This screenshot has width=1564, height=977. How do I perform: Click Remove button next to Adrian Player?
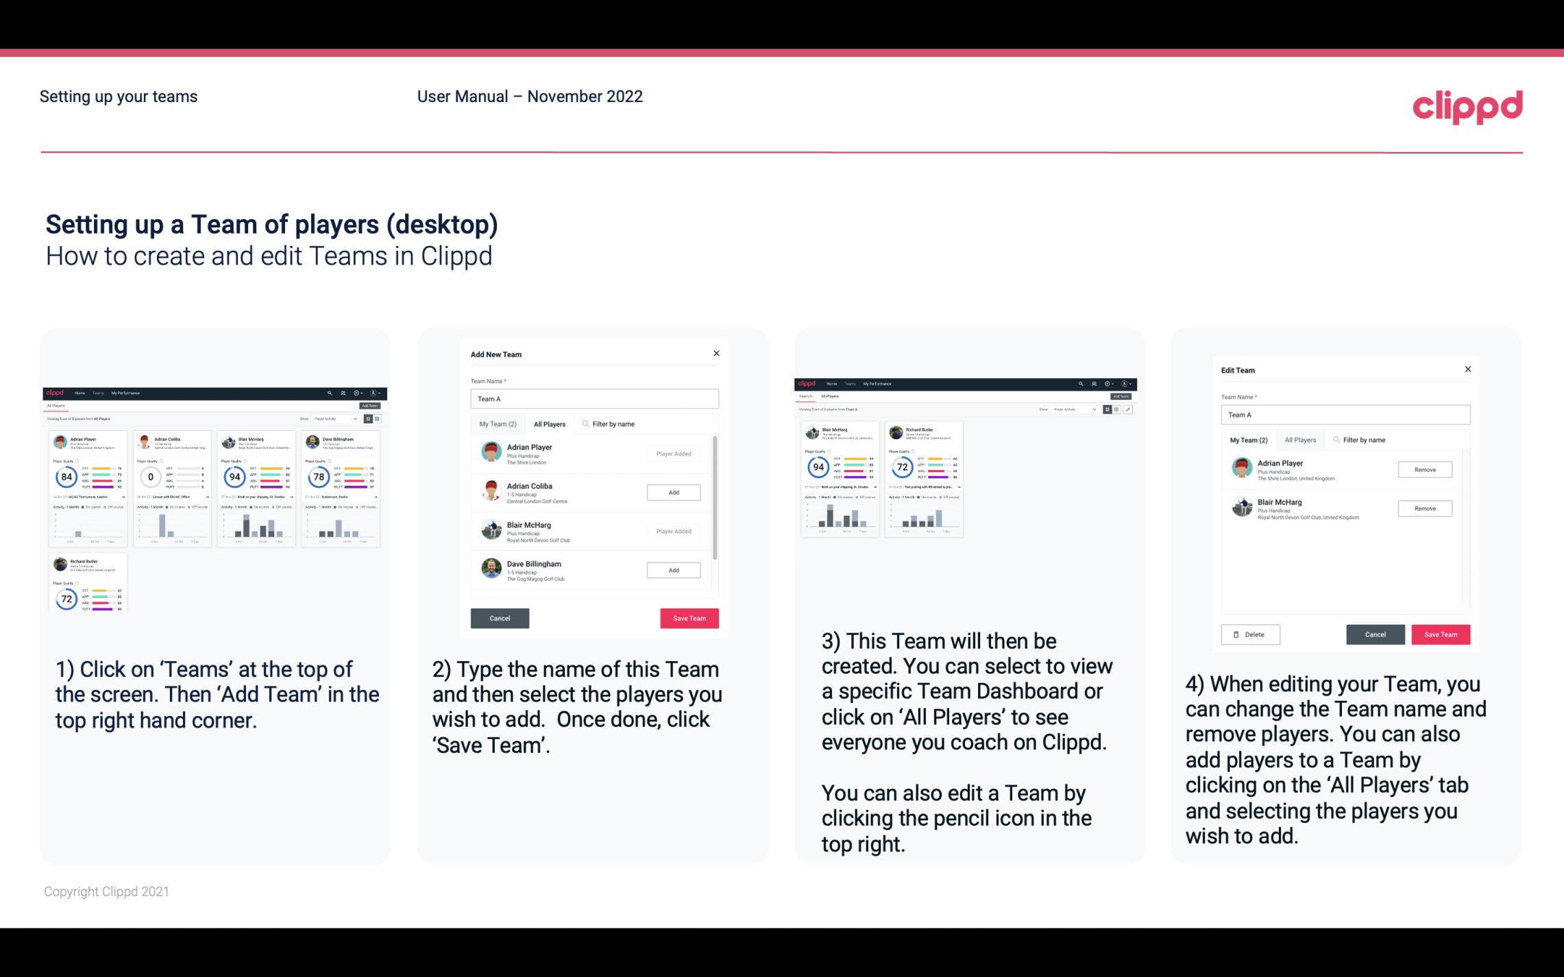coord(1424,468)
